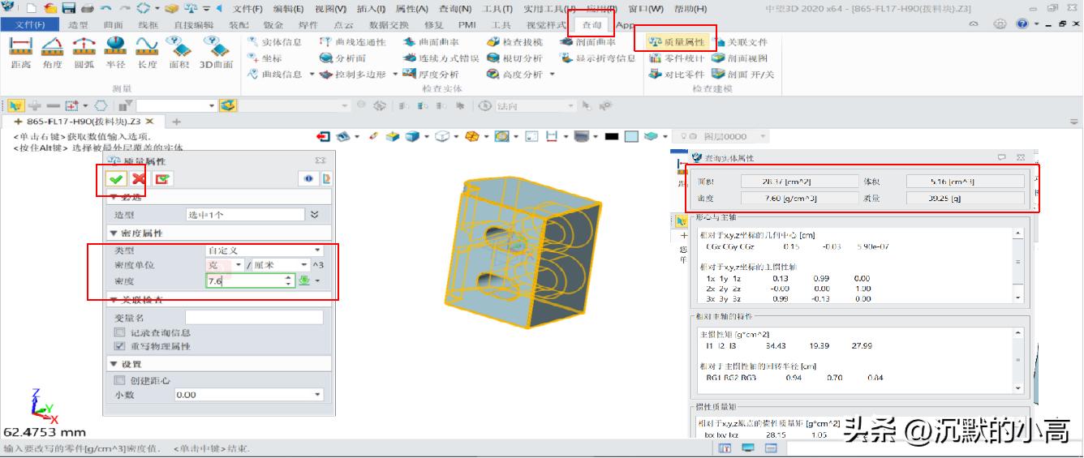This screenshot has height=458, width=1084.
Task: Cancel mass properties with red X button
Action: pyautogui.click(x=139, y=179)
